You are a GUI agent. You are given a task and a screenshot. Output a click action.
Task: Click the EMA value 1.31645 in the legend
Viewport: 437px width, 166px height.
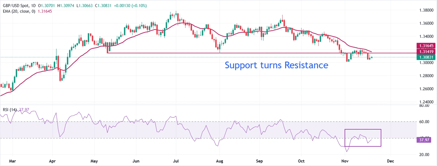(45, 11)
